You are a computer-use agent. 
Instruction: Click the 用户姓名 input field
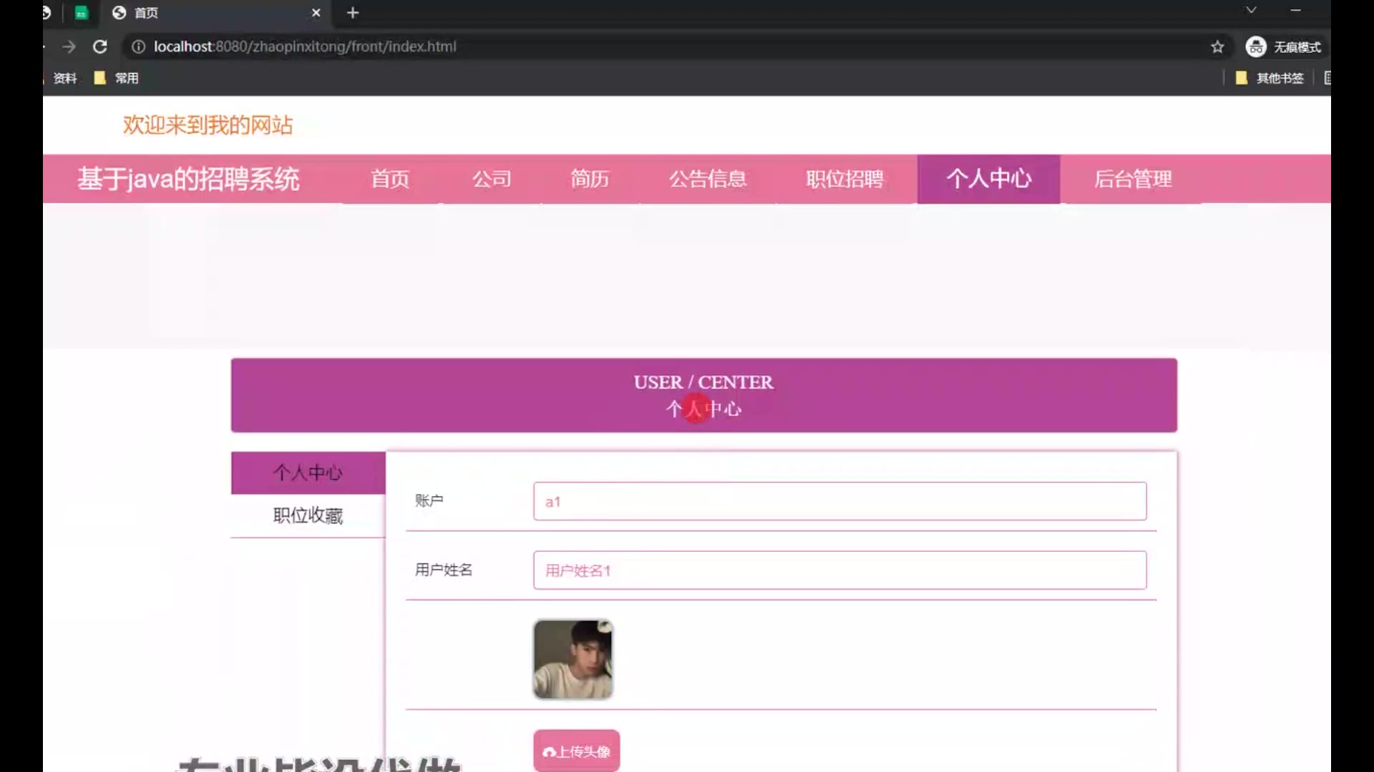click(x=839, y=570)
